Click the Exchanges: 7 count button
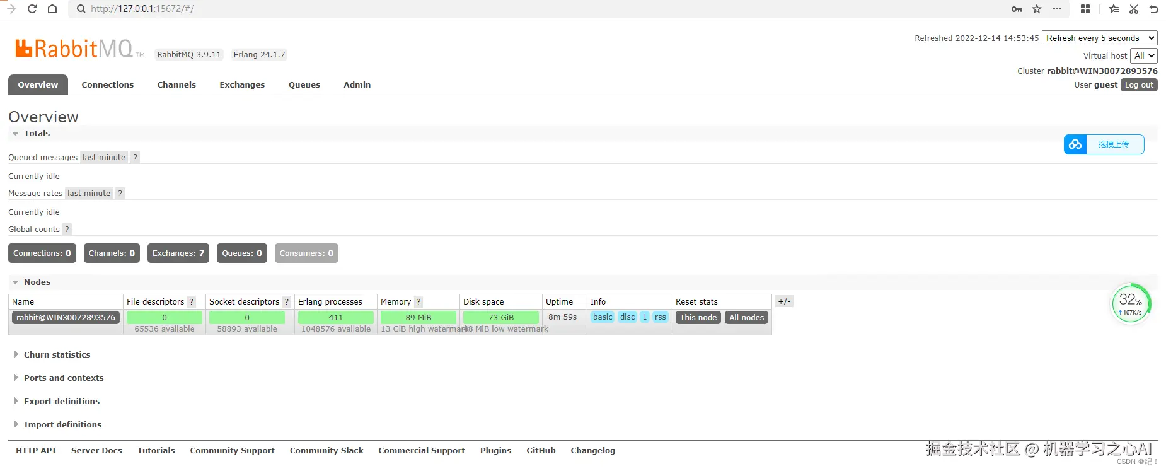This screenshot has height=471, width=1166. (x=178, y=253)
